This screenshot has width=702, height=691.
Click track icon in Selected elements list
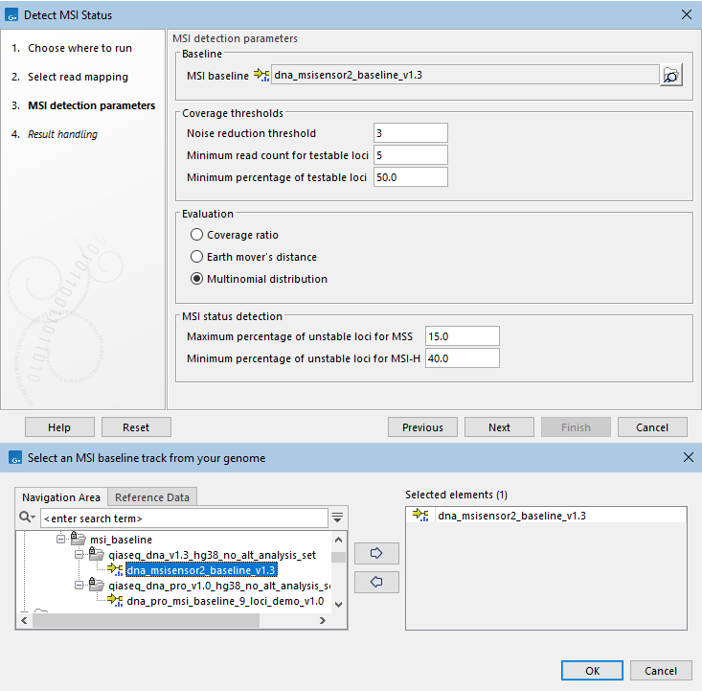pyautogui.click(x=420, y=515)
